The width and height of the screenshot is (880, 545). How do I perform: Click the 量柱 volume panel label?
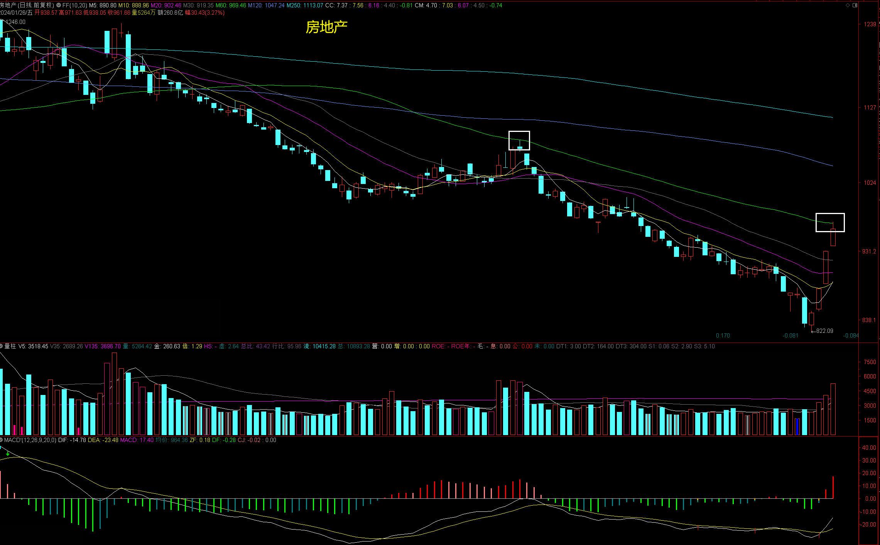[x=10, y=346]
